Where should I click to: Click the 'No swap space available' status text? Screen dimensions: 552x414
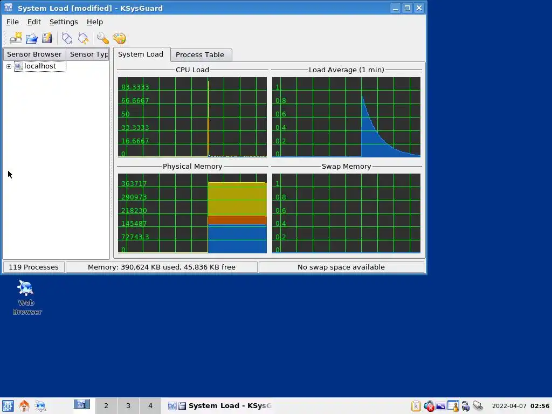point(341,267)
